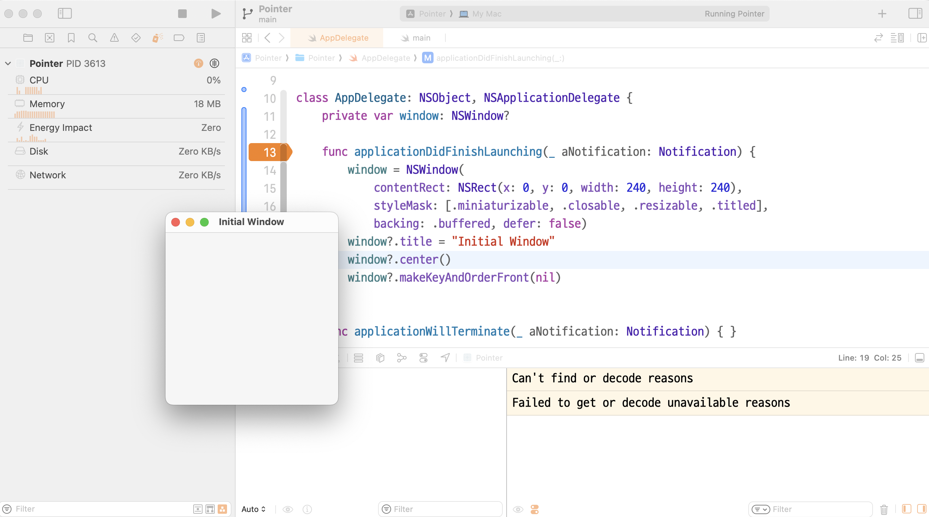The width and height of the screenshot is (929, 517).
Task: Collapse the Pointer PID 3613 process
Action: (8, 63)
